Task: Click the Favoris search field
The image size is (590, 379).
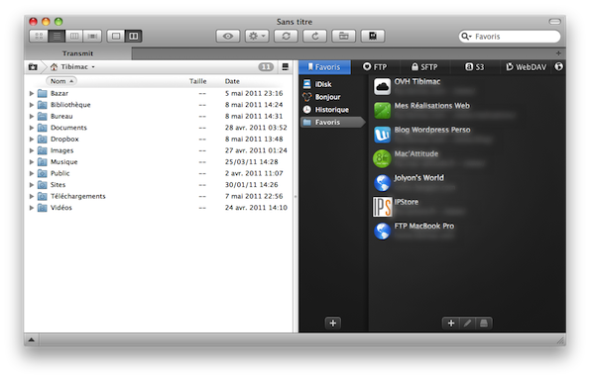Action: pos(510,36)
